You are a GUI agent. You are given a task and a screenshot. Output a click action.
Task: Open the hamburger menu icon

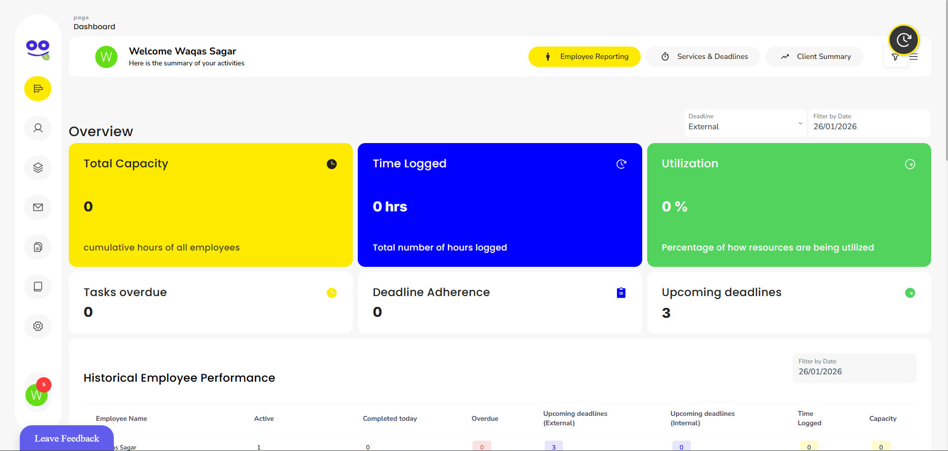coord(913,57)
